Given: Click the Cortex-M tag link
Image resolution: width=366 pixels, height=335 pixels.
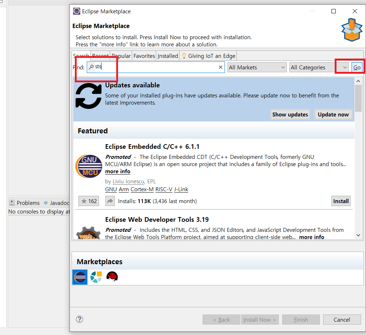Looking at the screenshot, I should (142, 189).
